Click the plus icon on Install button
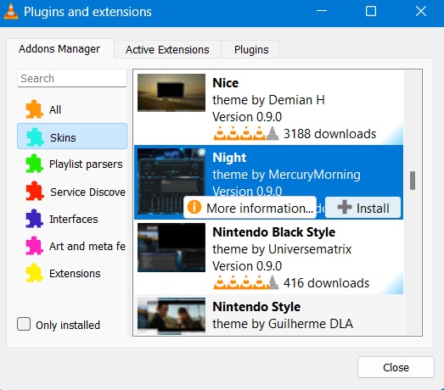 point(345,208)
